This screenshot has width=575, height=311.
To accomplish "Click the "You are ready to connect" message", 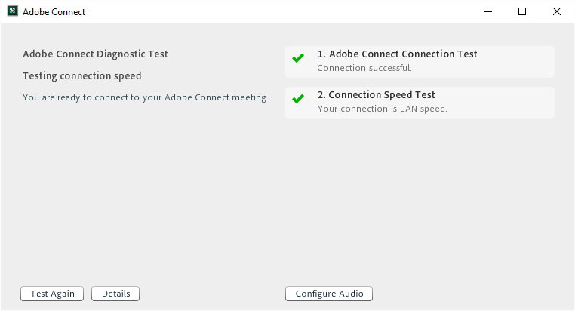I will click(145, 97).
